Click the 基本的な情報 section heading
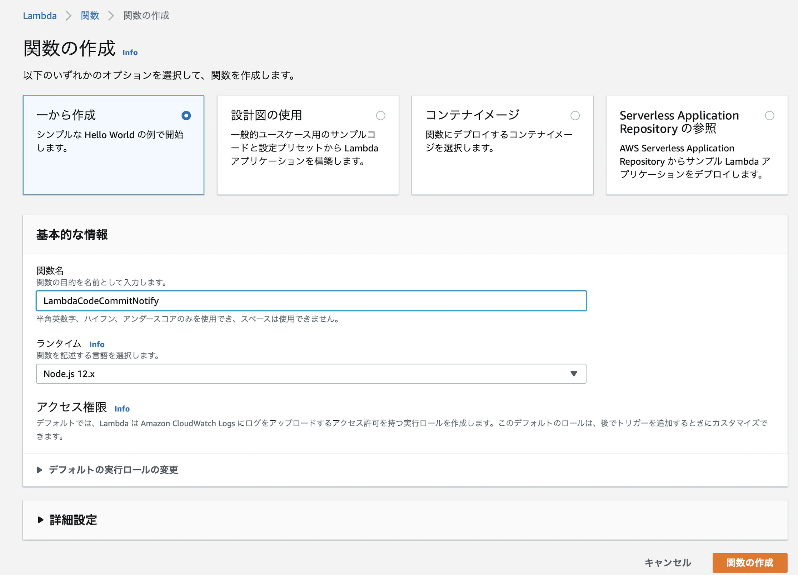798x575 pixels. [x=72, y=235]
